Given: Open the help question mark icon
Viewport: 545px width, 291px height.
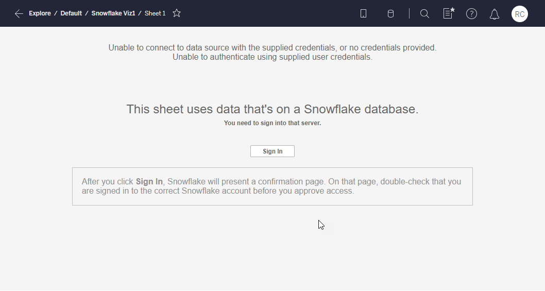Looking at the screenshot, I should [471, 14].
